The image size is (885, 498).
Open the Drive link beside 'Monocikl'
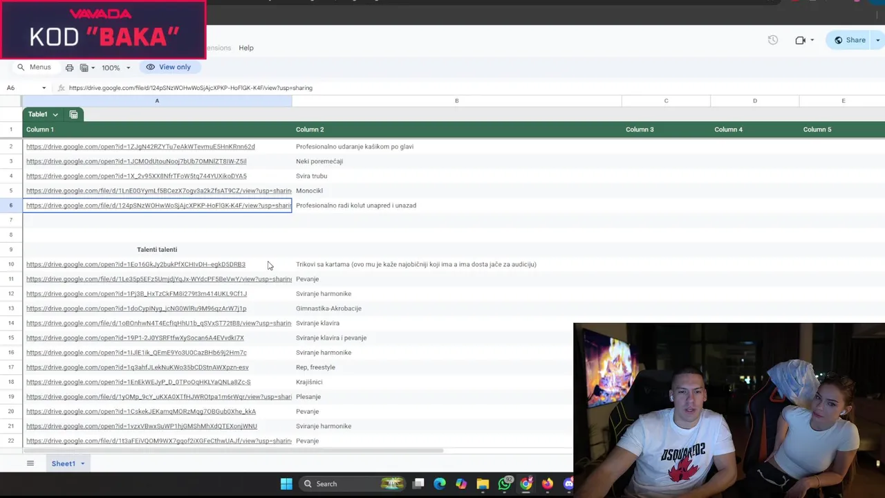coord(159,190)
